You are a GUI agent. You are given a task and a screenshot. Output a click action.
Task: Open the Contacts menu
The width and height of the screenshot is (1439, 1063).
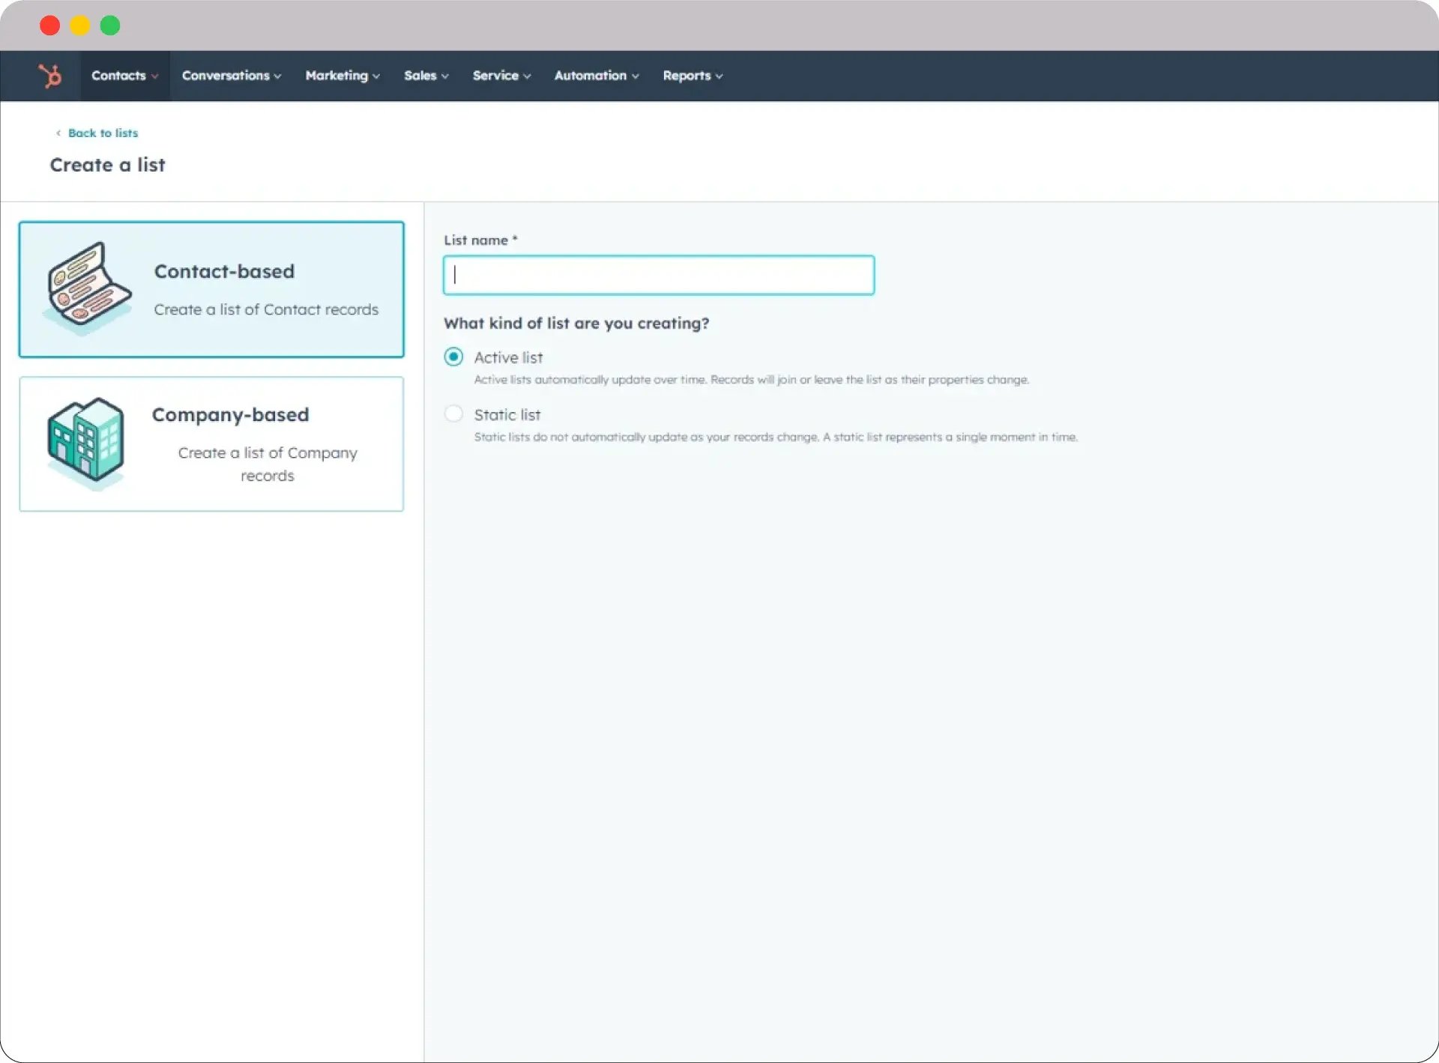tap(118, 76)
